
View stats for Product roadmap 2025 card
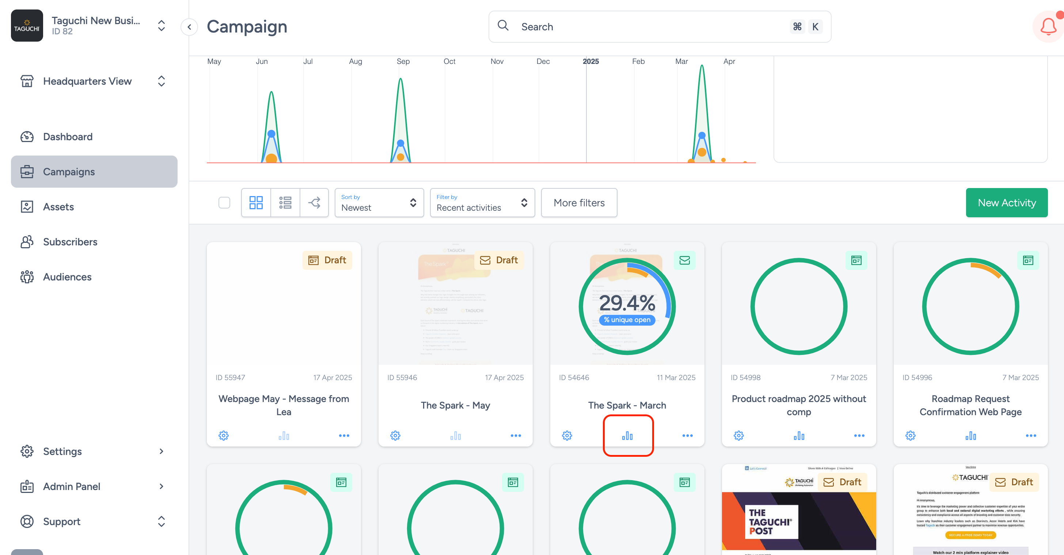click(799, 435)
